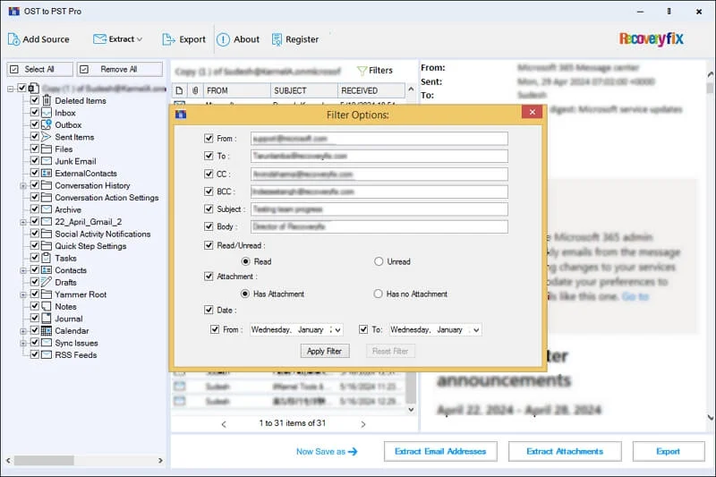Click the Calendar grid icon

(x=47, y=330)
